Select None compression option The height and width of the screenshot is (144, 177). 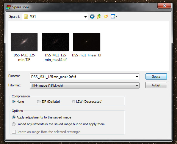14,102
